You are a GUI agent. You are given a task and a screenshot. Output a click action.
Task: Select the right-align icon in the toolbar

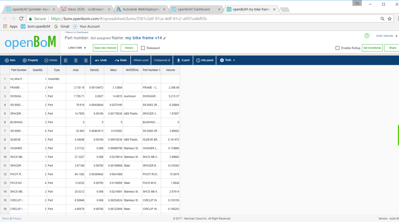coord(85,60)
